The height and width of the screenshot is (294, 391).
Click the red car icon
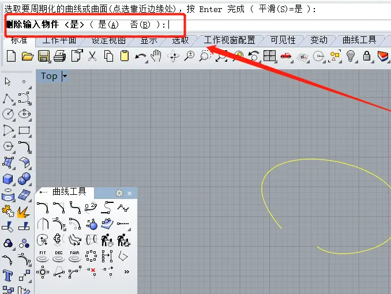coord(285,56)
